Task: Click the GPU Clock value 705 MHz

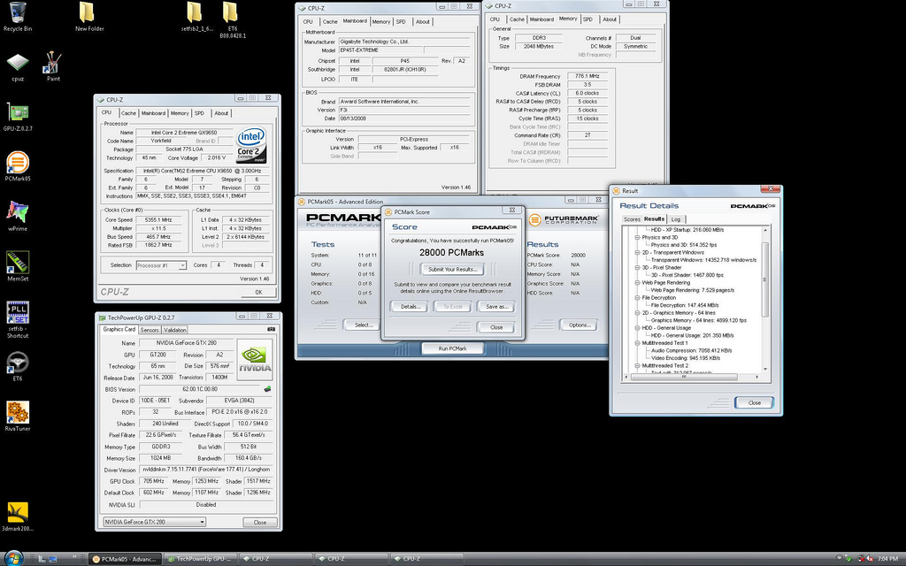Action: point(154,481)
